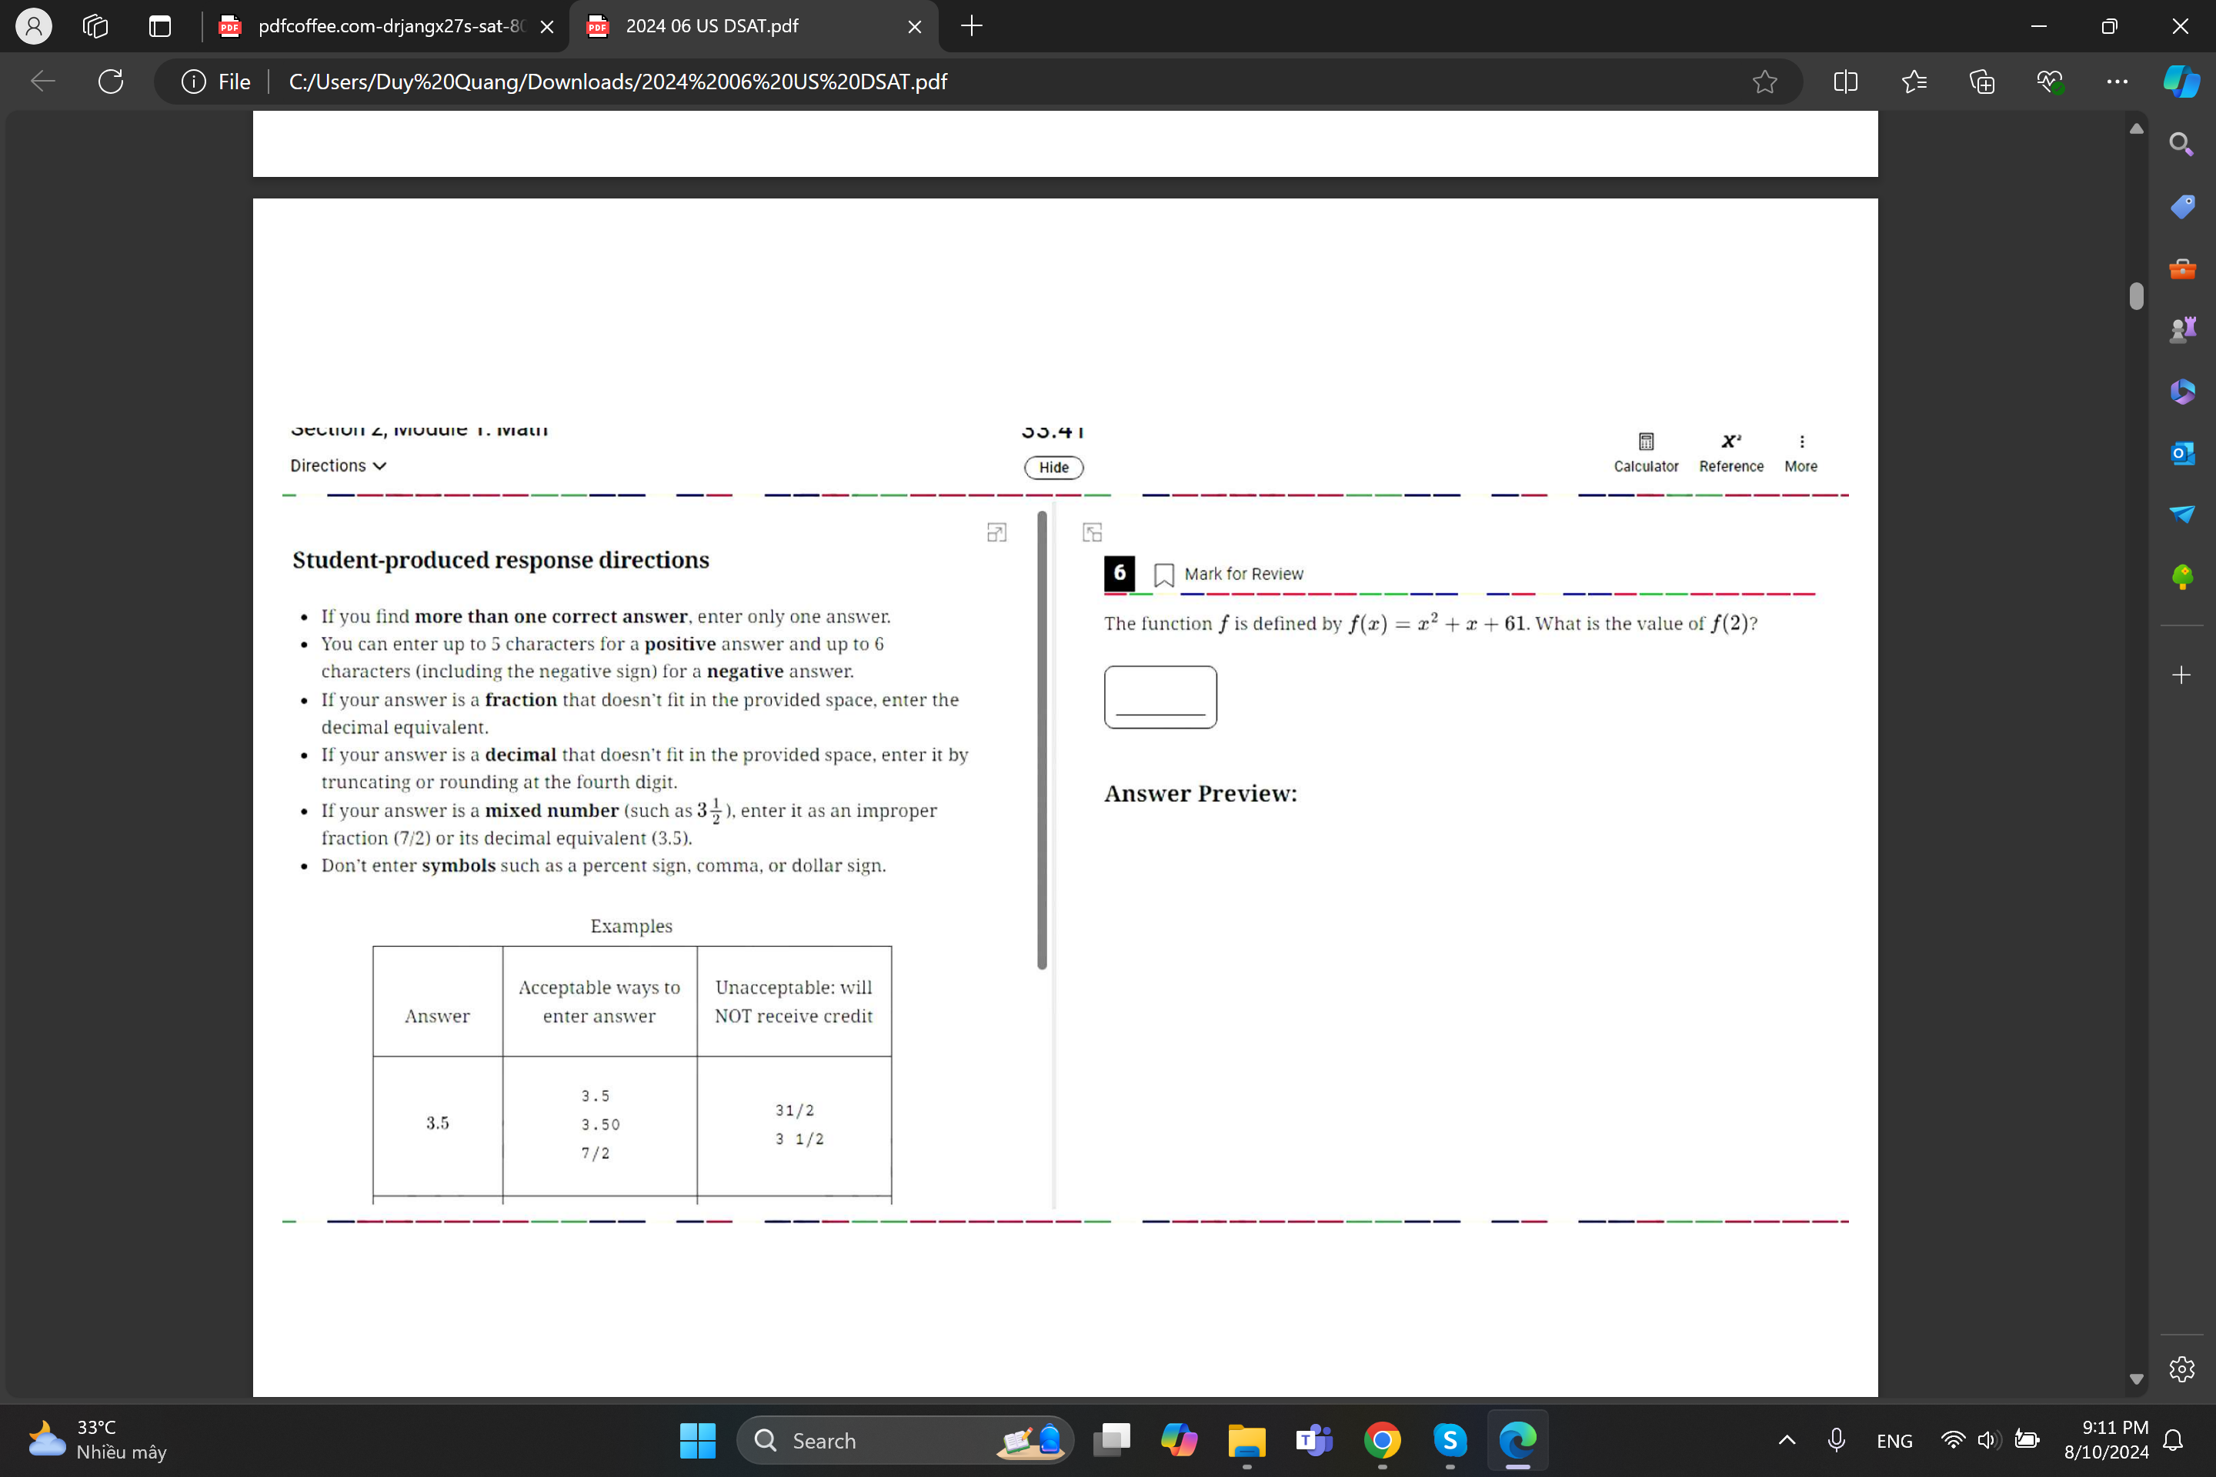The height and width of the screenshot is (1477, 2216).
Task: Open sidebar Microsoft 365 icon
Action: [2181, 391]
